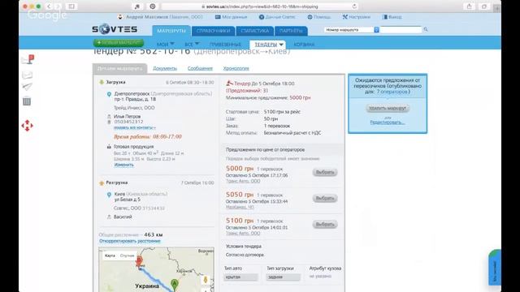The image size is (520, 292).
Task: Expand the Мои submenu
Action: pos(165,45)
